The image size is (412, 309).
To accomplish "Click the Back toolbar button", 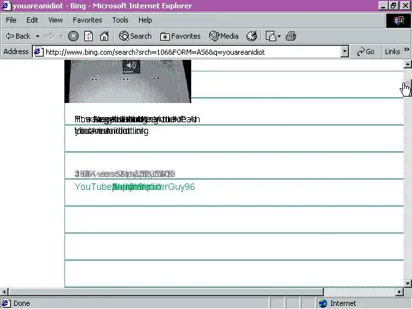I will pos(18,36).
